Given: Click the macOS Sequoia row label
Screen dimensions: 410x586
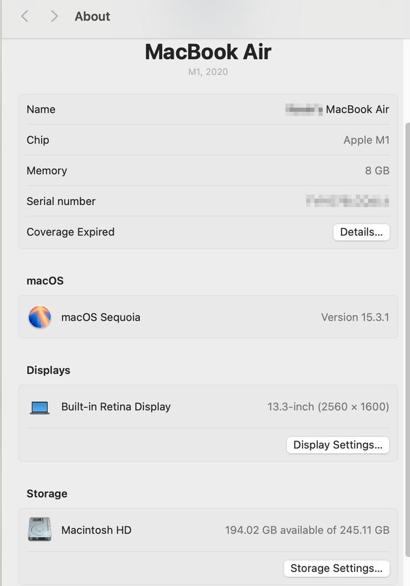Looking at the screenshot, I should pyautogui.click(x=101, y=317).
